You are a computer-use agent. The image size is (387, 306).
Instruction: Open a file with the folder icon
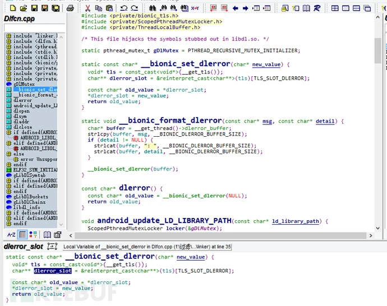(x=24, y=8)
